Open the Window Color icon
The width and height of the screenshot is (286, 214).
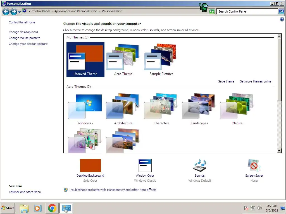point(145,166)
